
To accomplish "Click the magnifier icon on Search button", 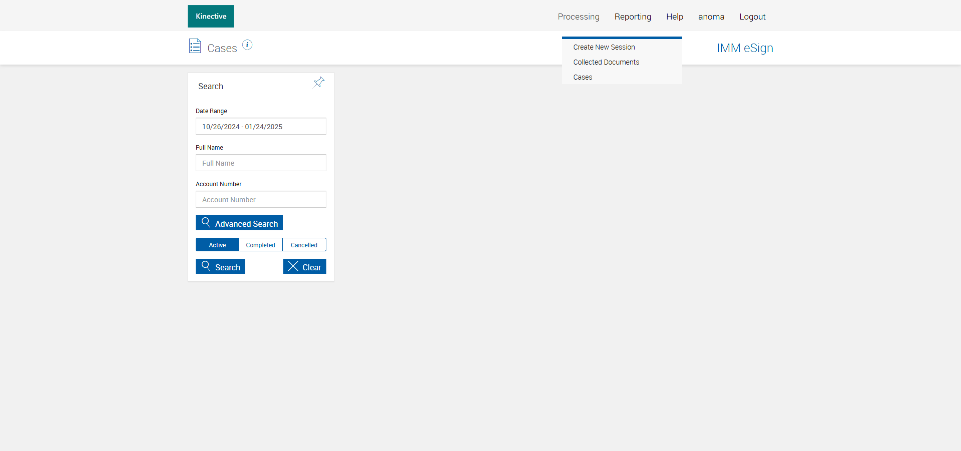I will [206, 265].
